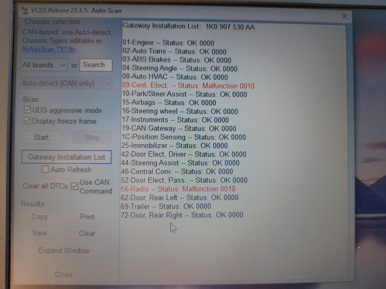Select the 44-Steering Assist line
The width and height of the screenshot is (386, 289).
coord(180,163)
